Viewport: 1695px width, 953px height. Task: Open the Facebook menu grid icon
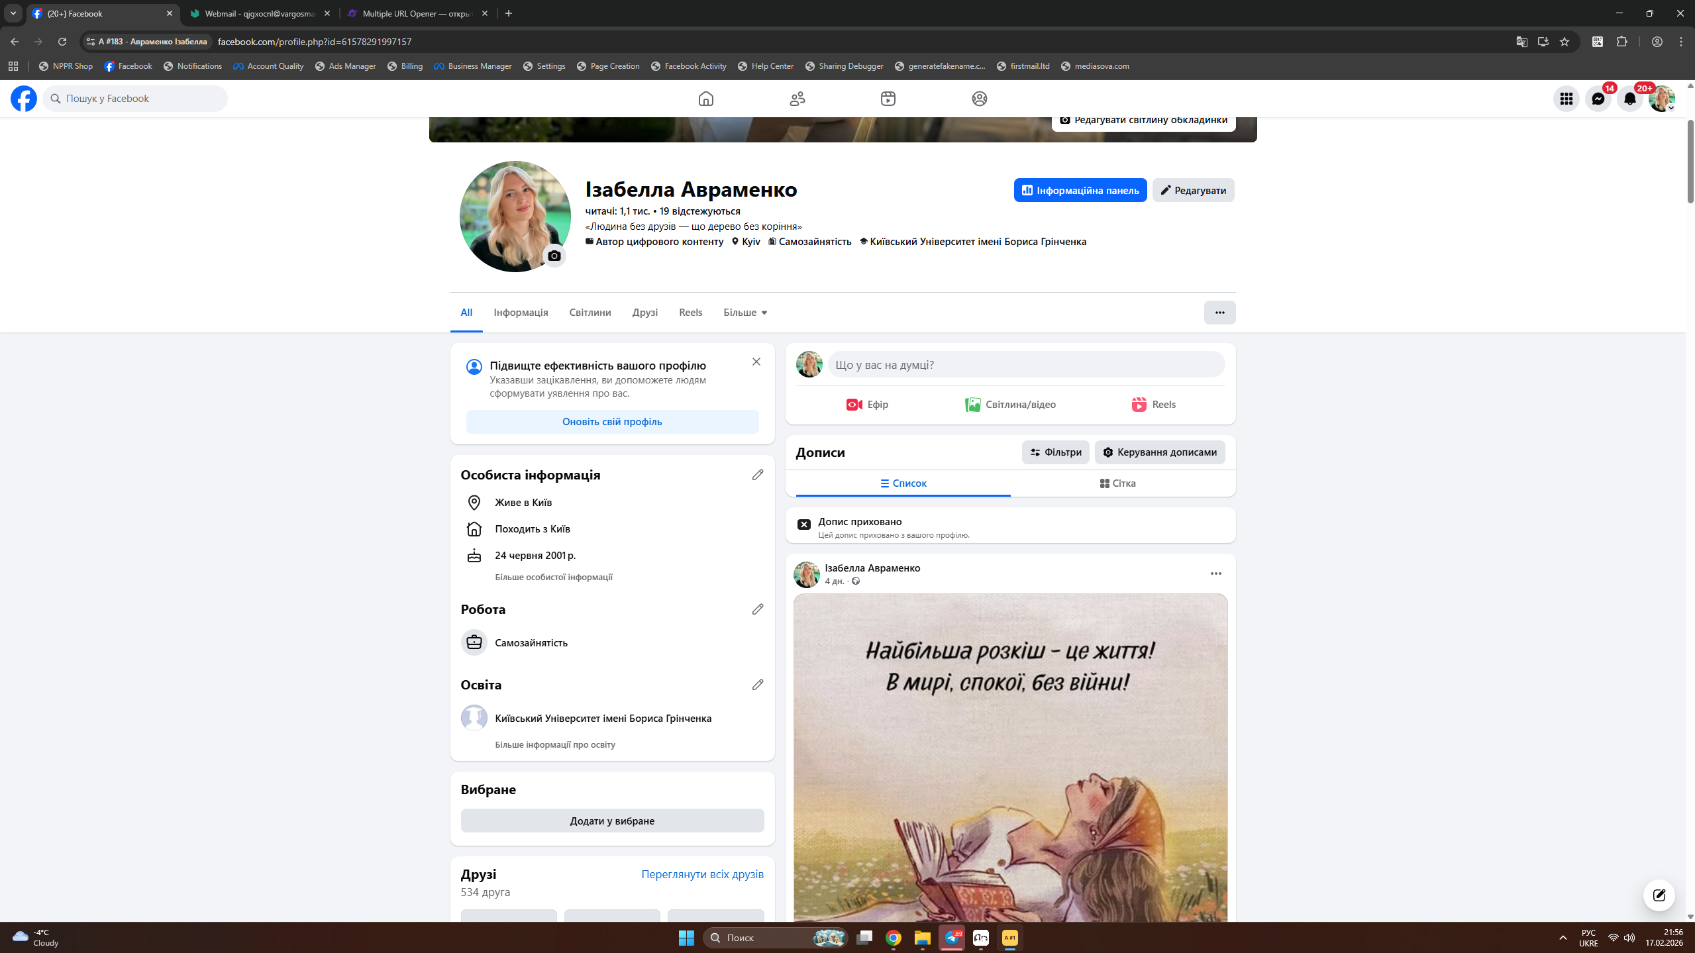click(1566, 99)
